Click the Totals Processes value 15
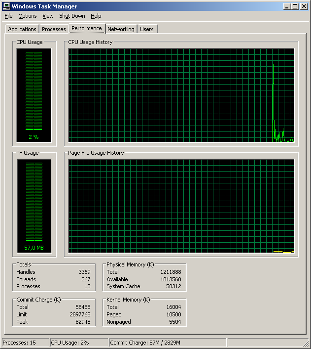This screenshot has height=349, width=311. click(x=87, y=286)
